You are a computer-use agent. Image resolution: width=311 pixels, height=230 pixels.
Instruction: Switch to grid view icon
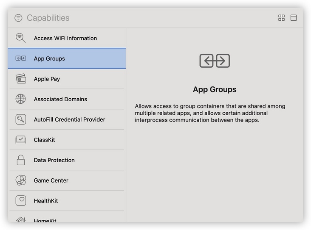(x=281, y=18)
